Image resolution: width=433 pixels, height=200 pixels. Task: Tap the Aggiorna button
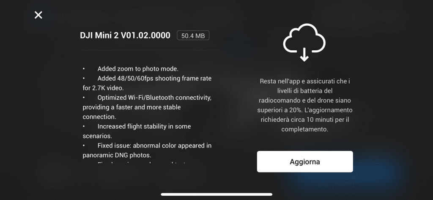305,162
